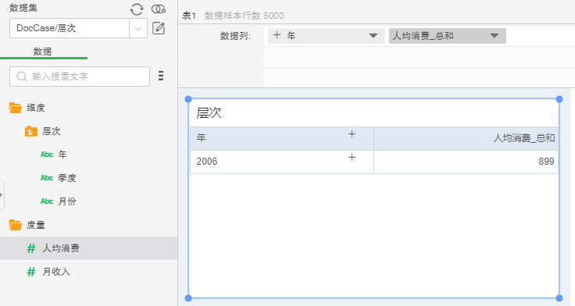Image resolution: width=575 pixels, height=306 pixels.
Task: Expand the 年 header plus icon in table
Action: coord(352,134)
